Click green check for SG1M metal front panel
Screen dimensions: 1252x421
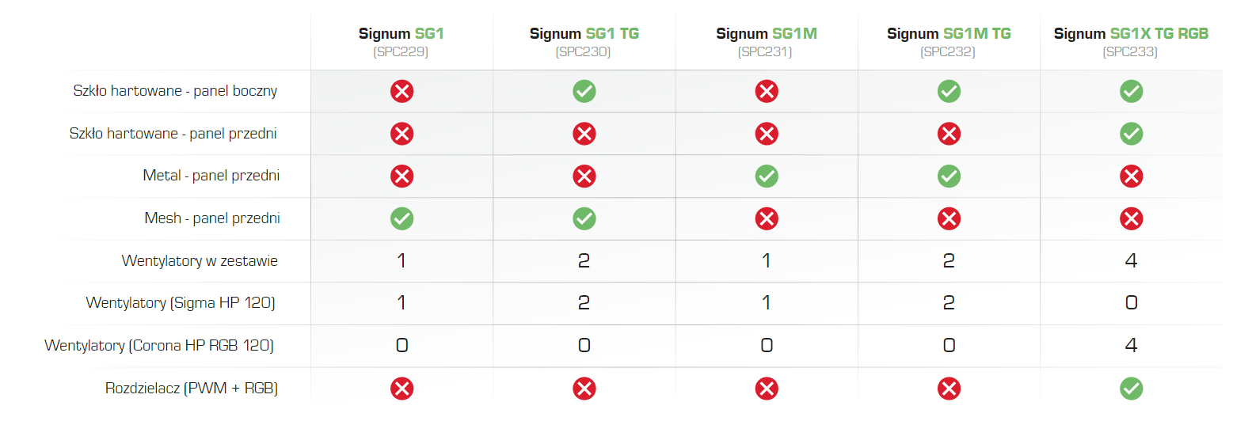tap(767, 176)
